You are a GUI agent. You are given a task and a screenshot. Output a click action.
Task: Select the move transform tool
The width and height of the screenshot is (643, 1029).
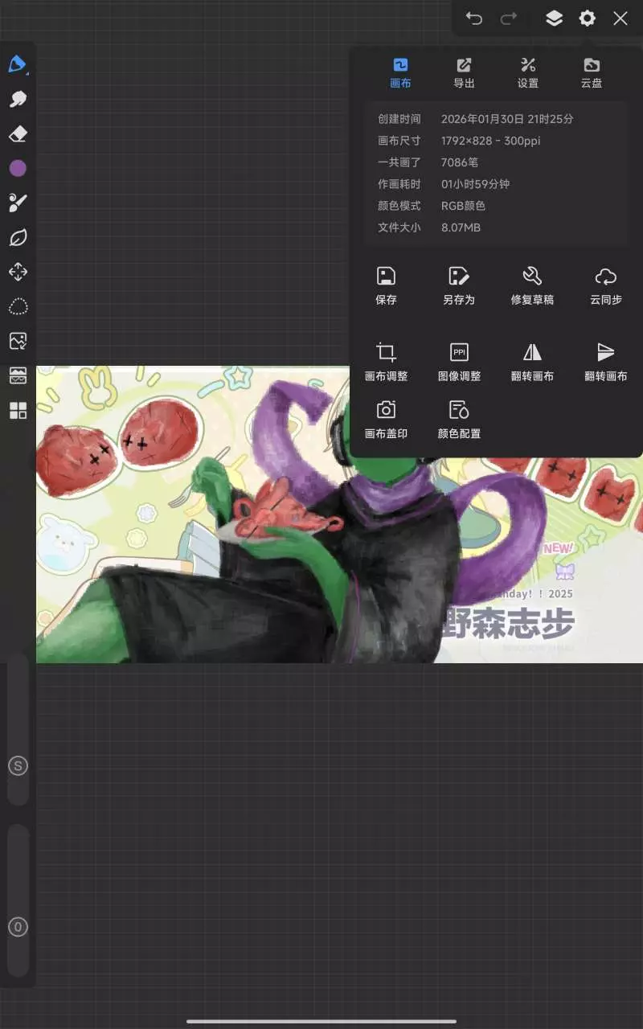click(x=18, y=273)
